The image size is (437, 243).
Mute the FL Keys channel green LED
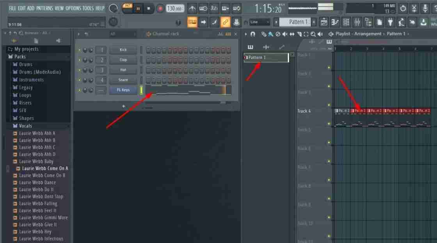[80, 90]
